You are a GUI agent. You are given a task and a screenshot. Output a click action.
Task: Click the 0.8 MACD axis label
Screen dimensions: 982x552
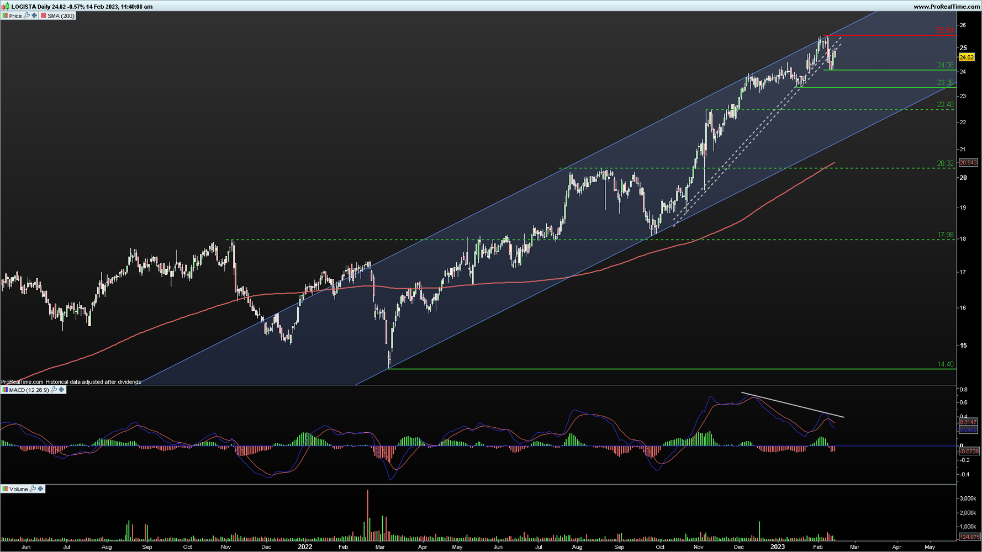[x=963, y=389]
